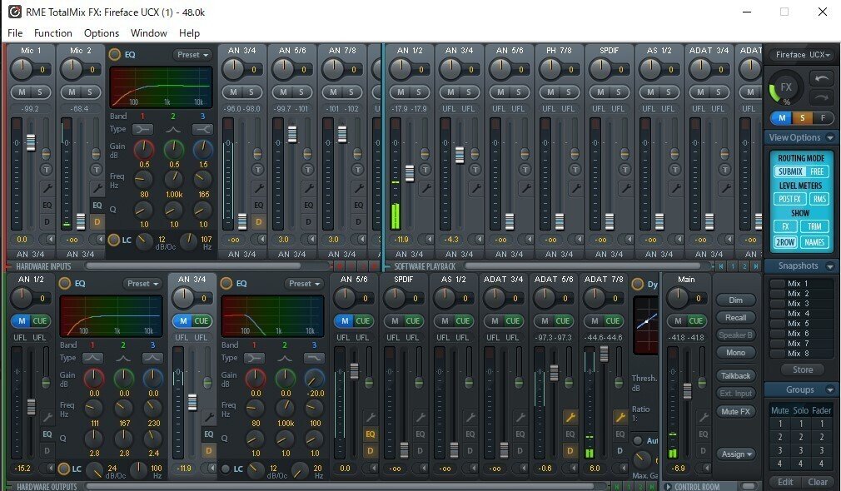
Task: Toggle LC low cut ring on Mic 2
Action: (114, 240)
